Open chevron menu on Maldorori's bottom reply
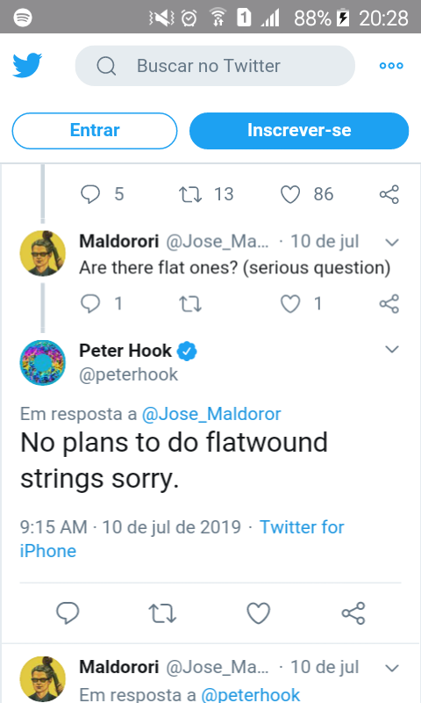Viewport: 421px width, 703px height. click(392, 669)
